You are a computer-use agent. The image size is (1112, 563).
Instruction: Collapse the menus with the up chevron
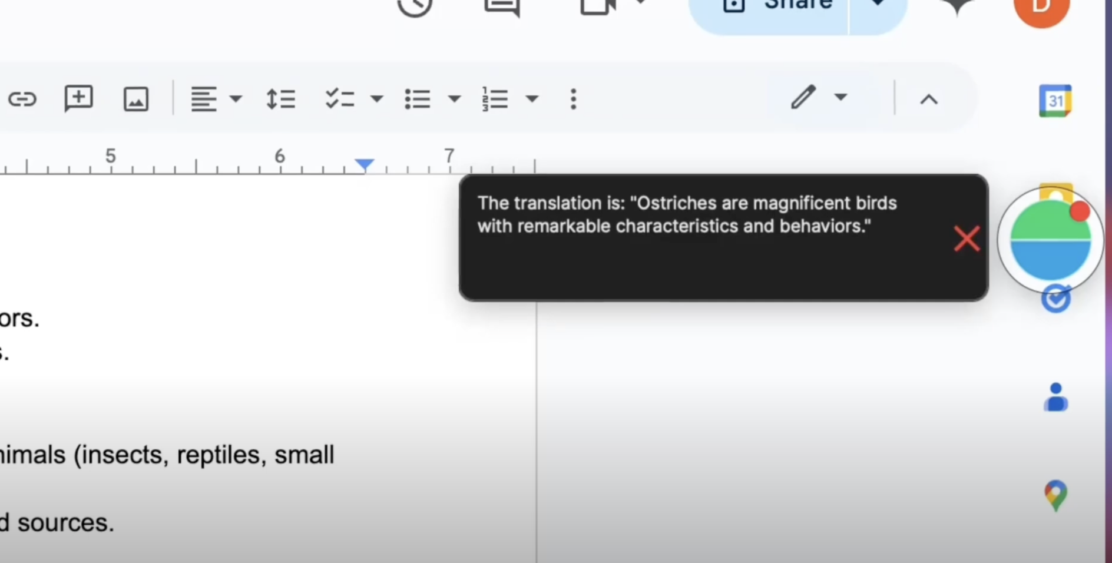[x=929, y=100]
